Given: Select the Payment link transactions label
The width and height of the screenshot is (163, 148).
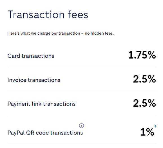Looking at the screenshot, I should [41, 104].
